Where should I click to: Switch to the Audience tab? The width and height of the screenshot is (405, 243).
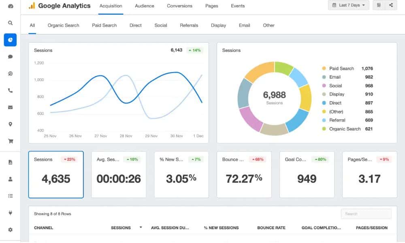[144, 6]
